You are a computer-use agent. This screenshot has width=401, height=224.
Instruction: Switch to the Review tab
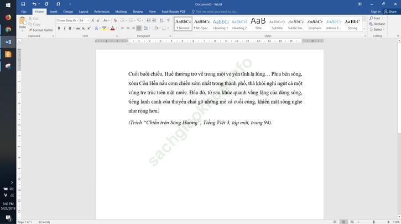(138, 12)
